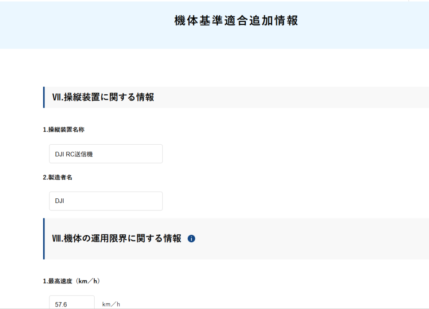Click the Ⅷ.機体の運用限界に関する情報 section heading
Viewport: 429px width, 309px height.
116,239
